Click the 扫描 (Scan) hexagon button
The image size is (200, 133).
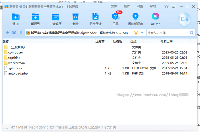point(184,19)
